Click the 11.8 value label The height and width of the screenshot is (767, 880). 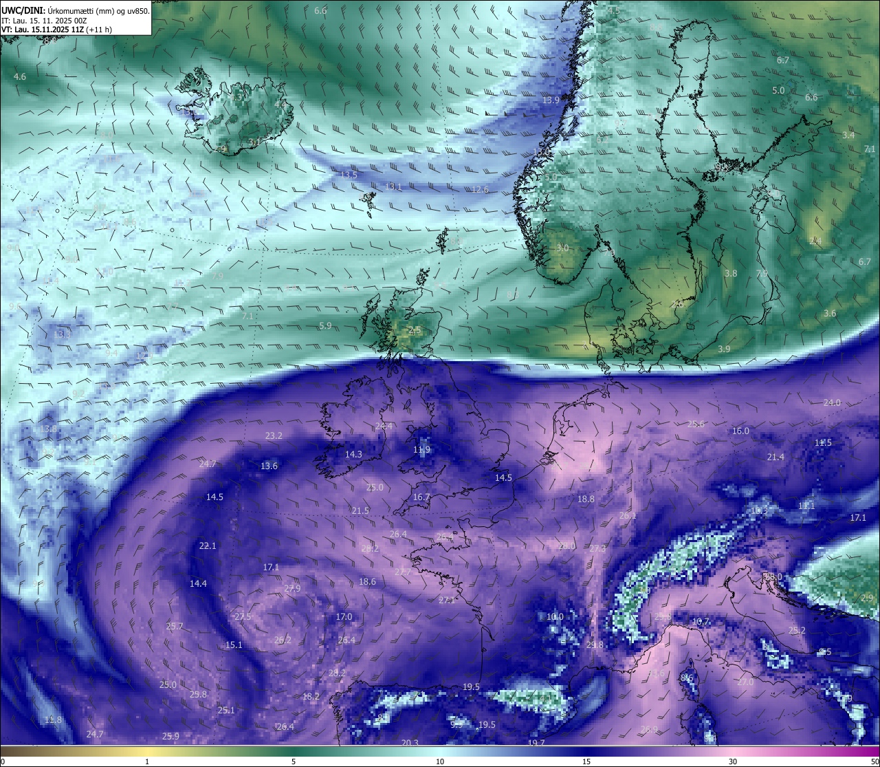point(53,720)
